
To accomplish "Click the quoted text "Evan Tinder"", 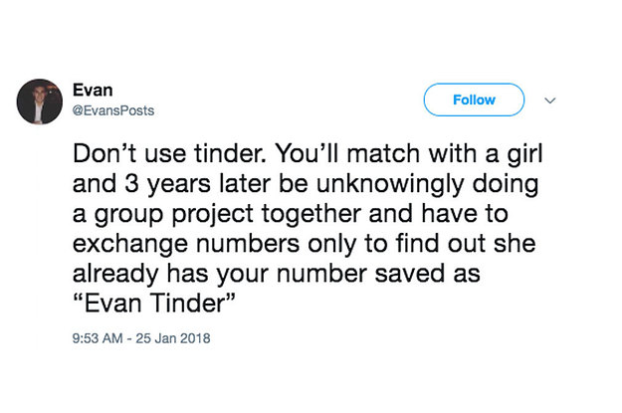I will [154, 304].
